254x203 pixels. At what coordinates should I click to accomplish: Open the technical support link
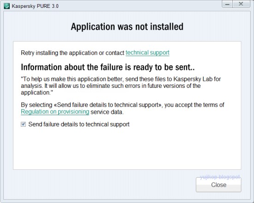[x=147, y=53]
